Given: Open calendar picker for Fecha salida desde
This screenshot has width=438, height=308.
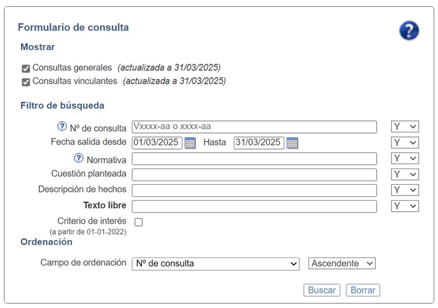Looking at the screenshot, I should click(190, 143).
